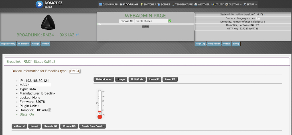Click the Learn RF button
292x135 pixels.
170,79
